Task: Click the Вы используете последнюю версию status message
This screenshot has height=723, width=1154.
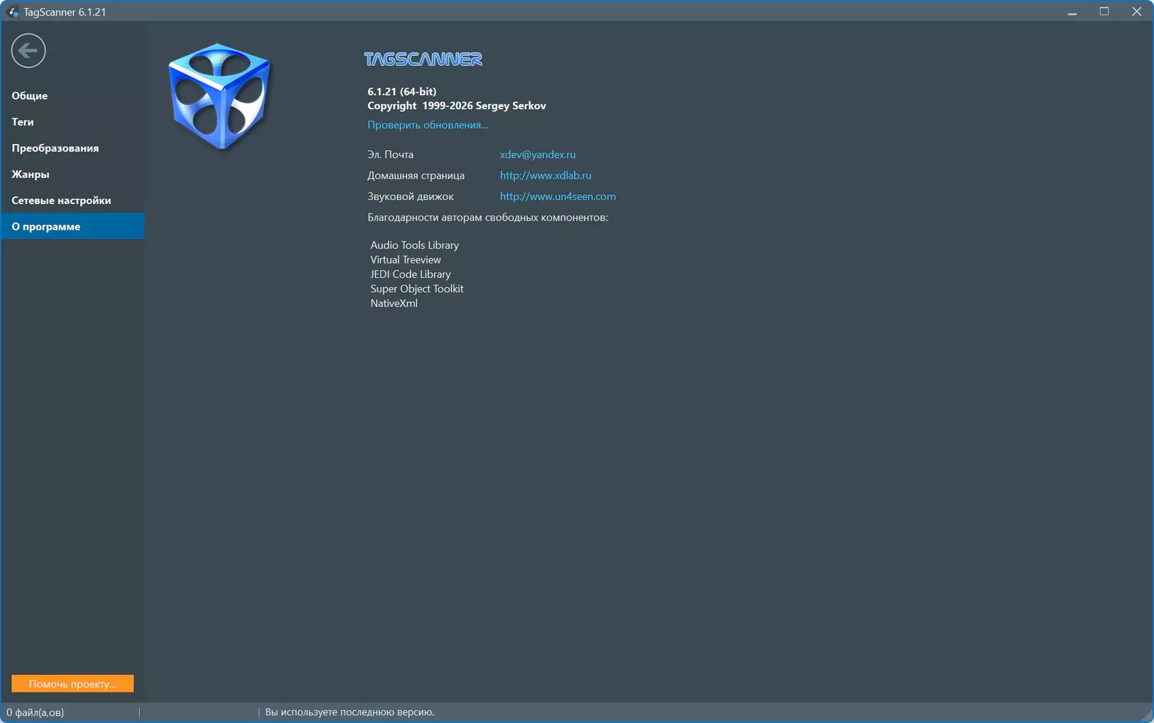Action: [x=350, y=712]
